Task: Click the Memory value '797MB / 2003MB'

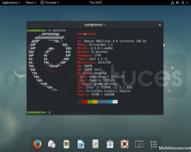Action: [x=102, y=94]
